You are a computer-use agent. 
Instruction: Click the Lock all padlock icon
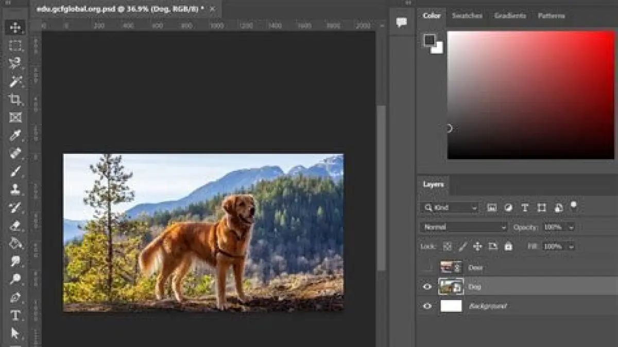pos(508,247)
